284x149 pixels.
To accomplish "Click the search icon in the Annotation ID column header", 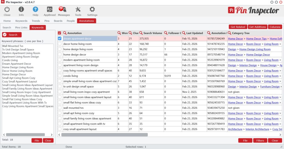I will 209,33.
